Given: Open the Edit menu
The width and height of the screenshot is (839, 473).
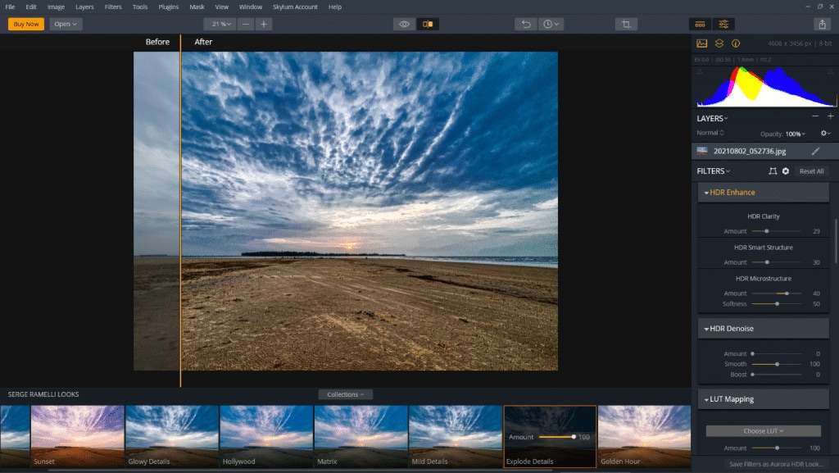Looking at the screenshot, I should (31, 7).
